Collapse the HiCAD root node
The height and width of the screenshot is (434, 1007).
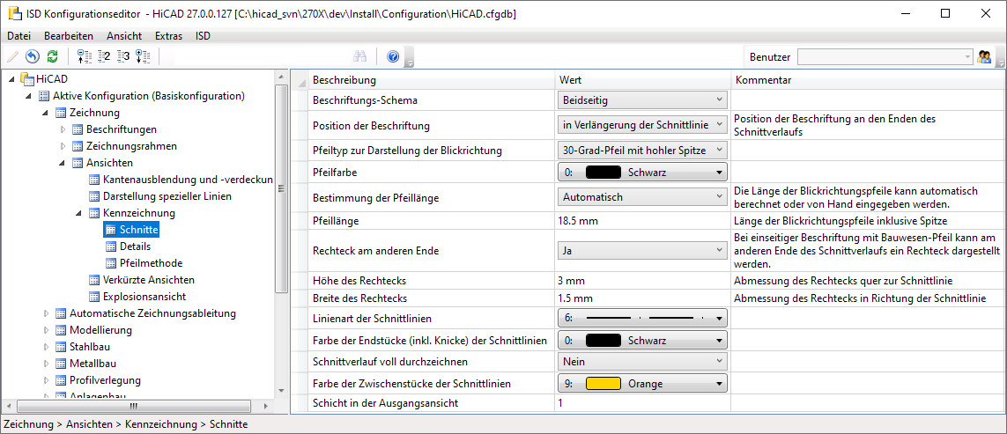pyautogui.click(x=11, y=79)
